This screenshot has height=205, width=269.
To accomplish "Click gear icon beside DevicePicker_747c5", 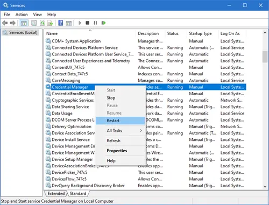I will (48, 172).
